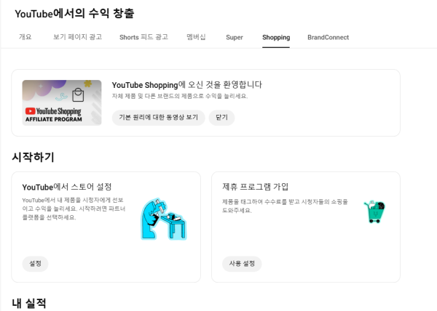The width and height of the screenshot is (437, 311).
Task: Click the Affiliate Program banner thumbnail
Action: tap(62, 102)
